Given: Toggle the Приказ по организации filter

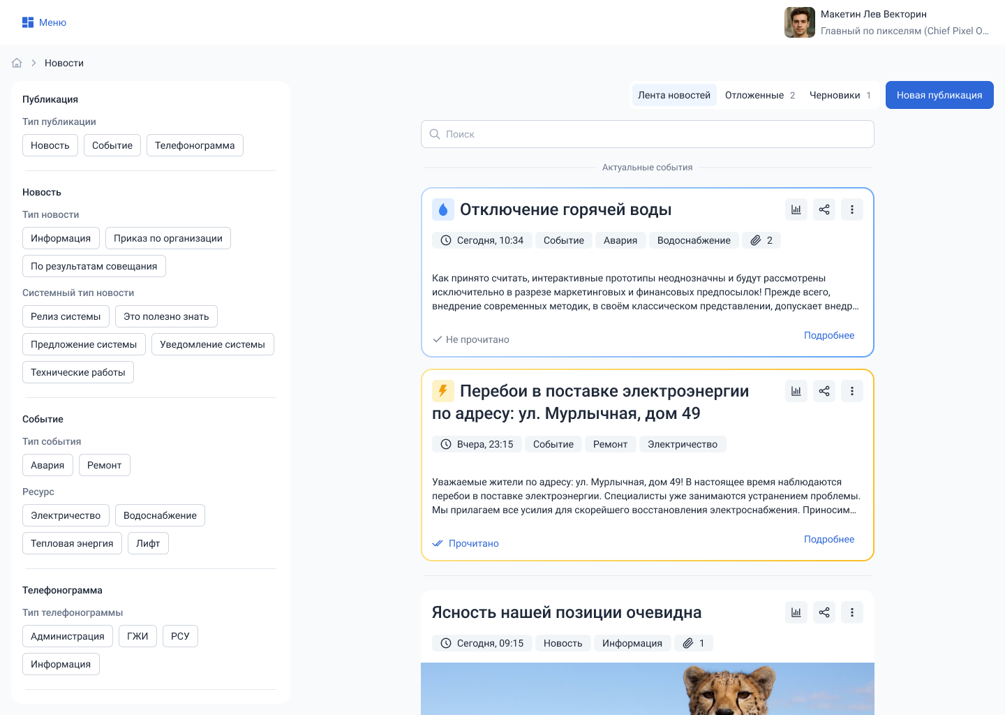Looking at the screenshot, I should pyautogui.click(x=168, y=238).
